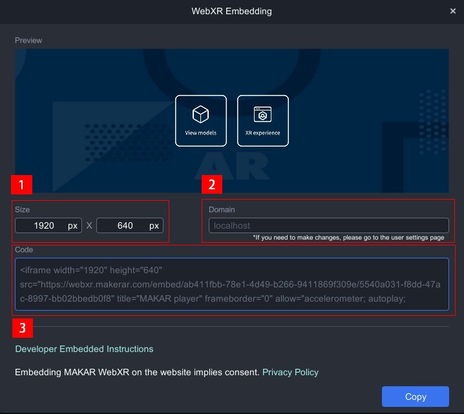Click the red number 2 marker

pos(212,185)
